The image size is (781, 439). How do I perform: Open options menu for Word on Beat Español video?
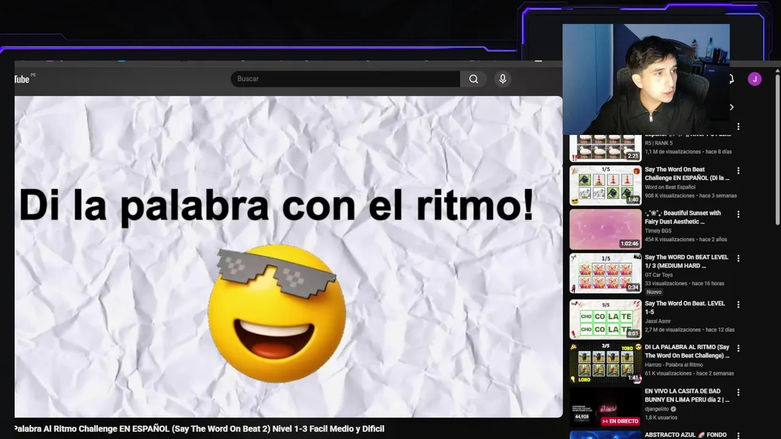[738, 171]
